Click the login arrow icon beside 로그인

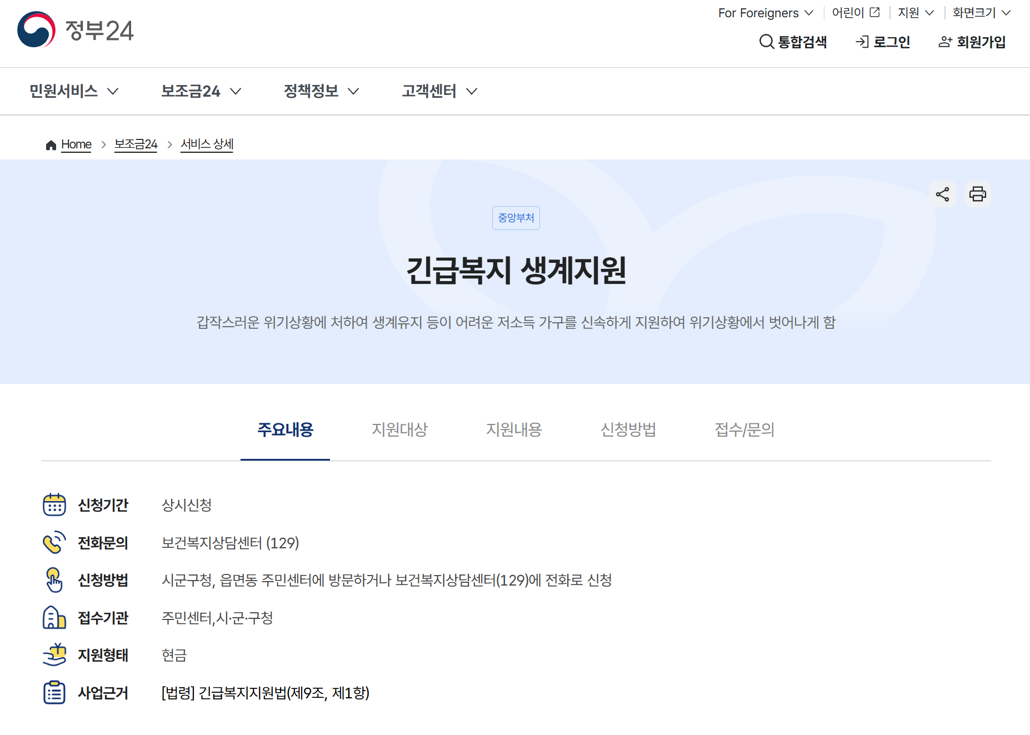862,42
